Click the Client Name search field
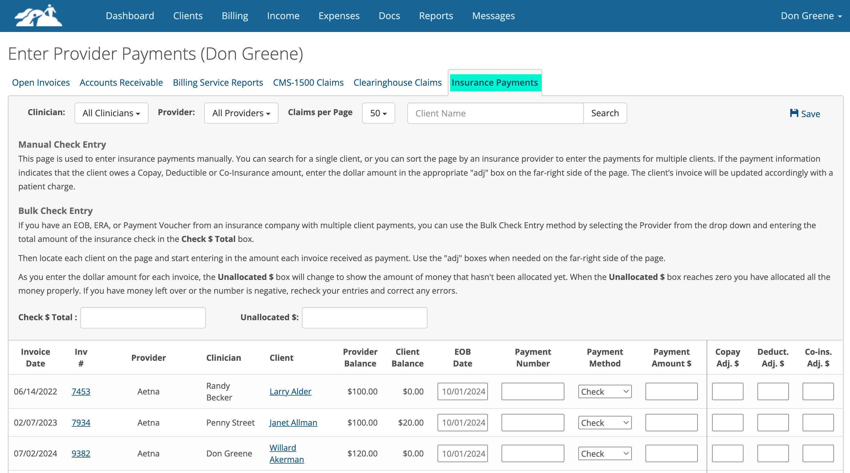The width and height of the screenshot is (850, 473). coord(495,113)
